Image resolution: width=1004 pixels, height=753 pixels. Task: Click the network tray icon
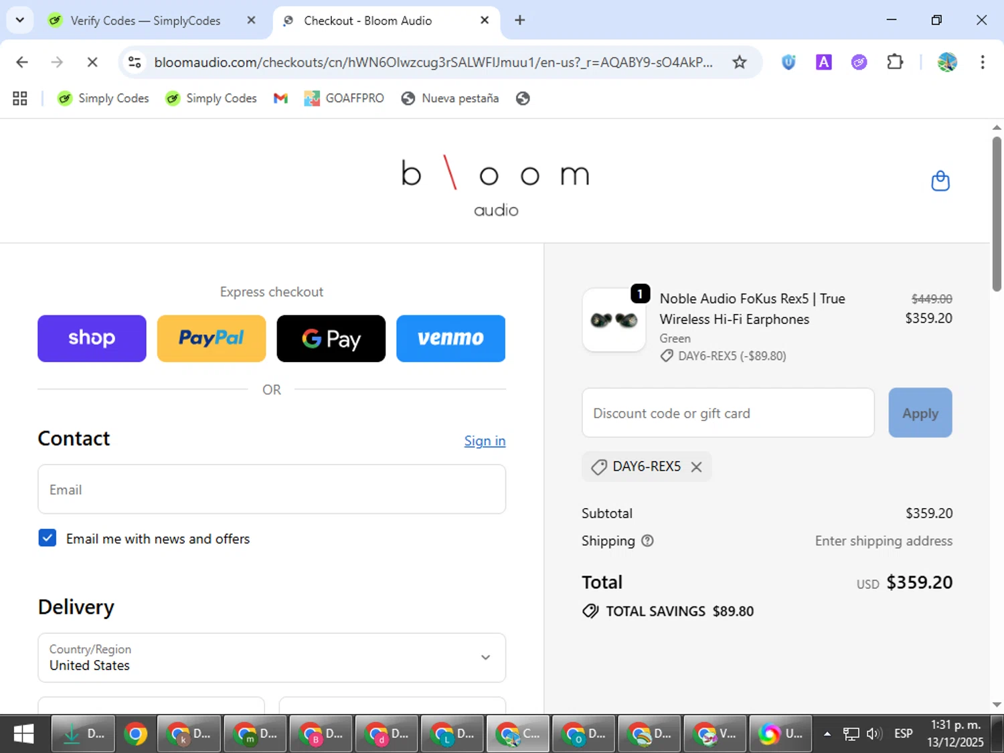(851, 734)
